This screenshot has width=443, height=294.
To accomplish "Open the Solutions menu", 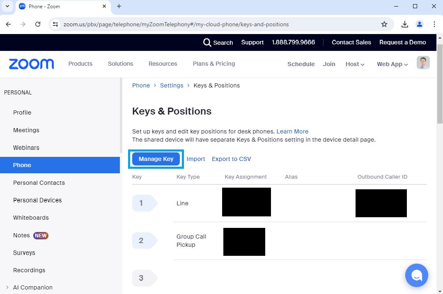I will 120,64.
